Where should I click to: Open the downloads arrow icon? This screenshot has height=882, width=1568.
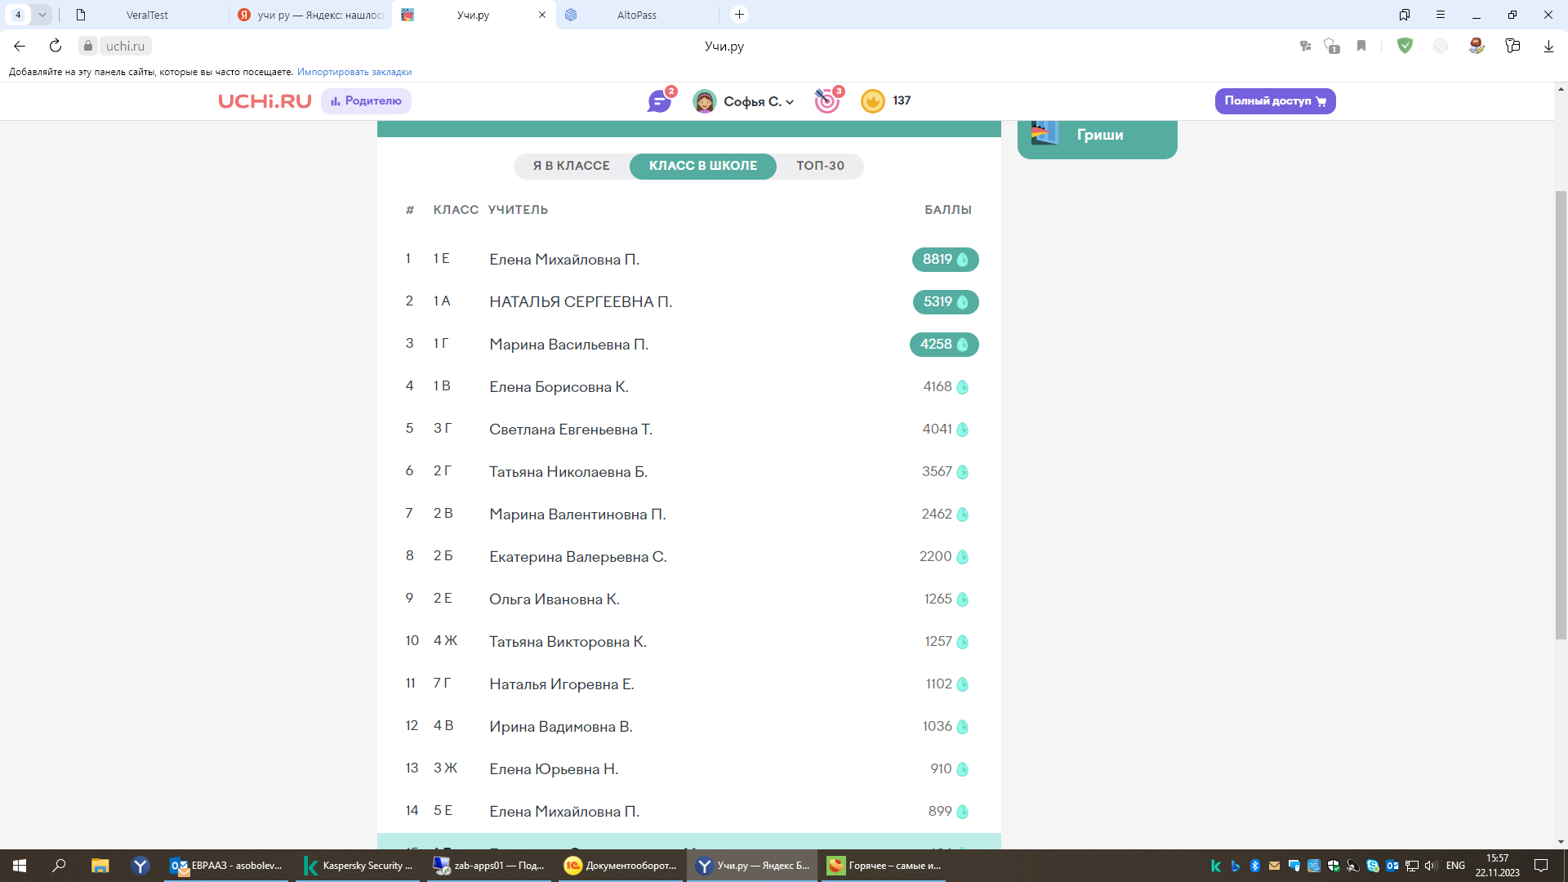point(1548,46)
